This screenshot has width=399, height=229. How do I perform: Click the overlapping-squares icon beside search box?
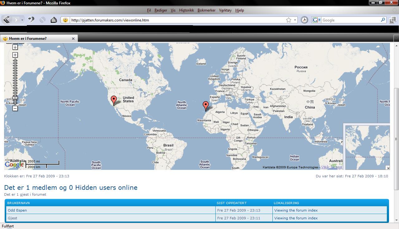tap(392, 20)
